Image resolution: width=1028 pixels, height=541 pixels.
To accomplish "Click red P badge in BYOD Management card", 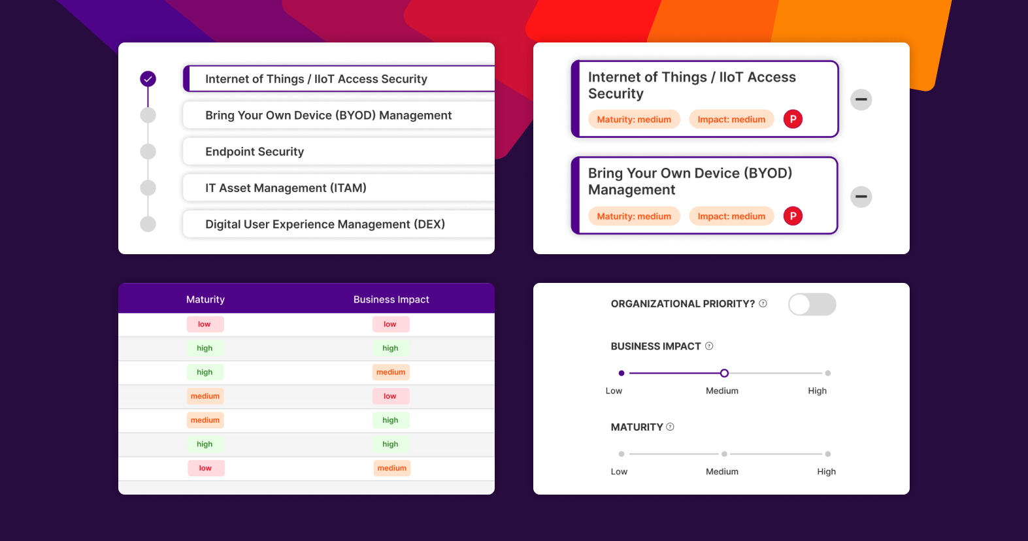I will point(793,216).
